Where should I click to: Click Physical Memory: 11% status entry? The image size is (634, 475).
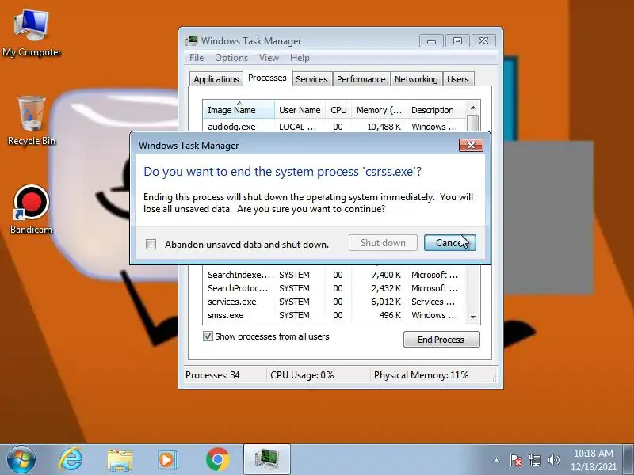tap(421, 375)
